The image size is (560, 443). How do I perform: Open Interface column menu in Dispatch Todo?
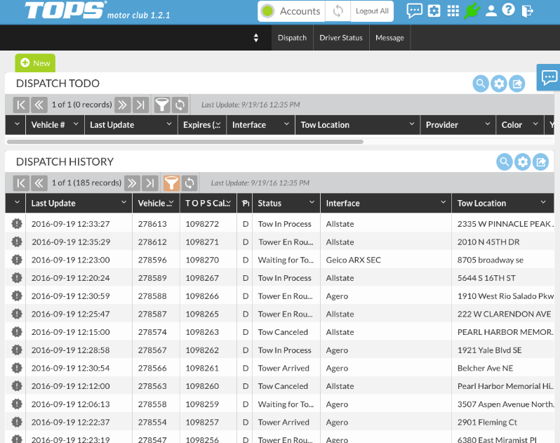286,124
